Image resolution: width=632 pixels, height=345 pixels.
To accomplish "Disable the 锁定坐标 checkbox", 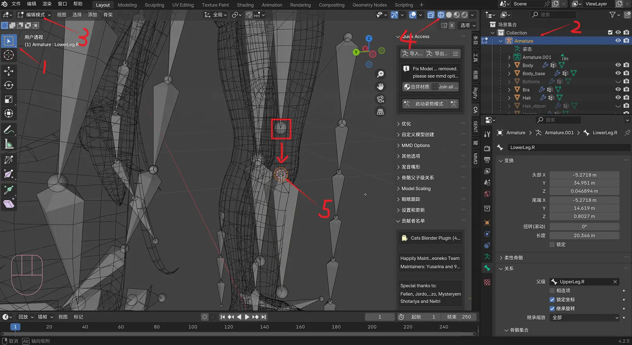I will click(552, 300).
